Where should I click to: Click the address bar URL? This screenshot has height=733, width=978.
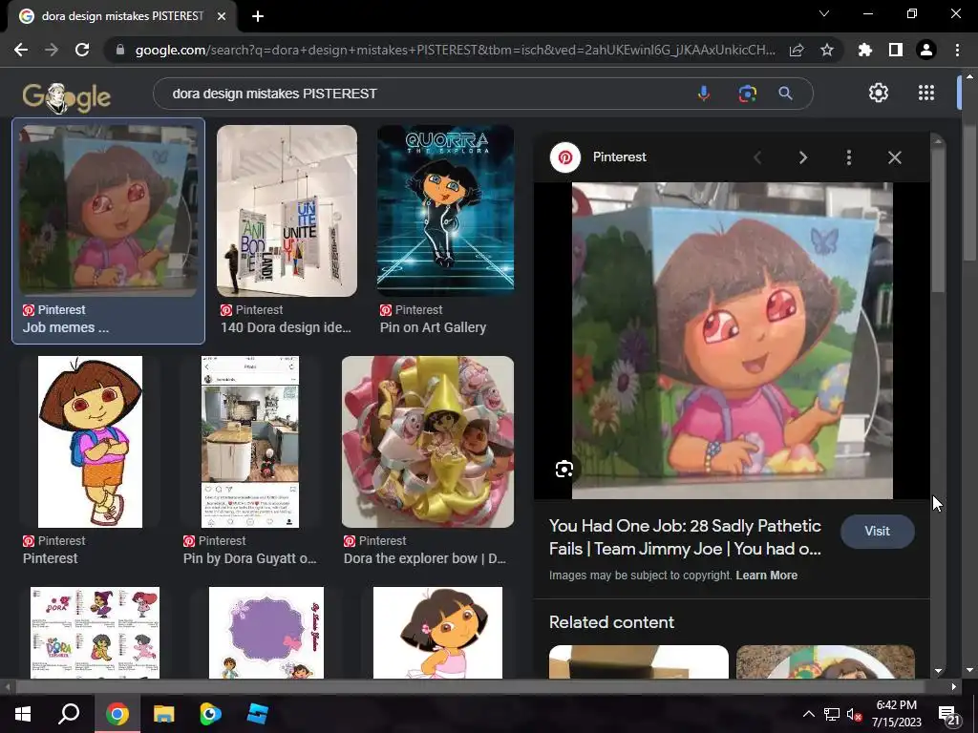click(456, 50)
